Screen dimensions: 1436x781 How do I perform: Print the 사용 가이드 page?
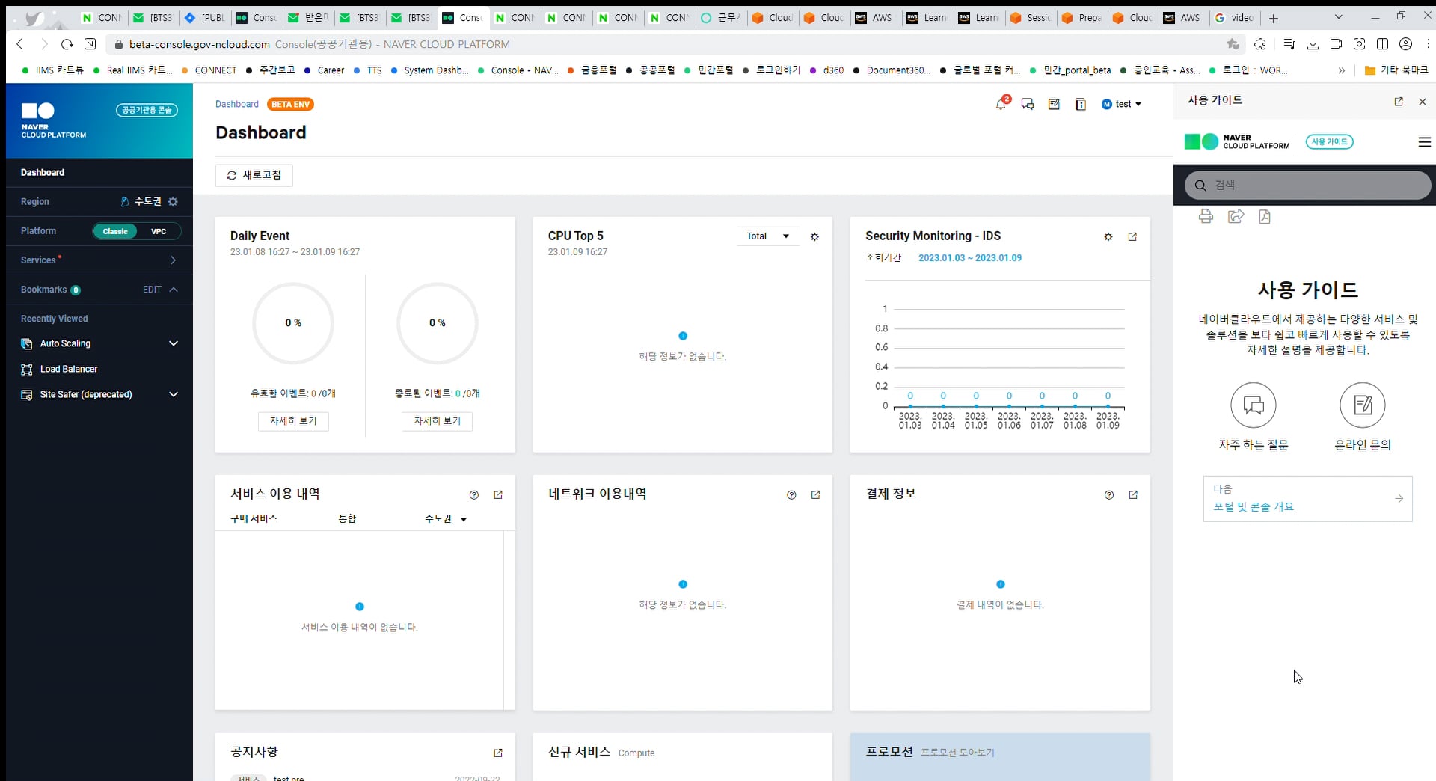click(x=1206, y=216)
